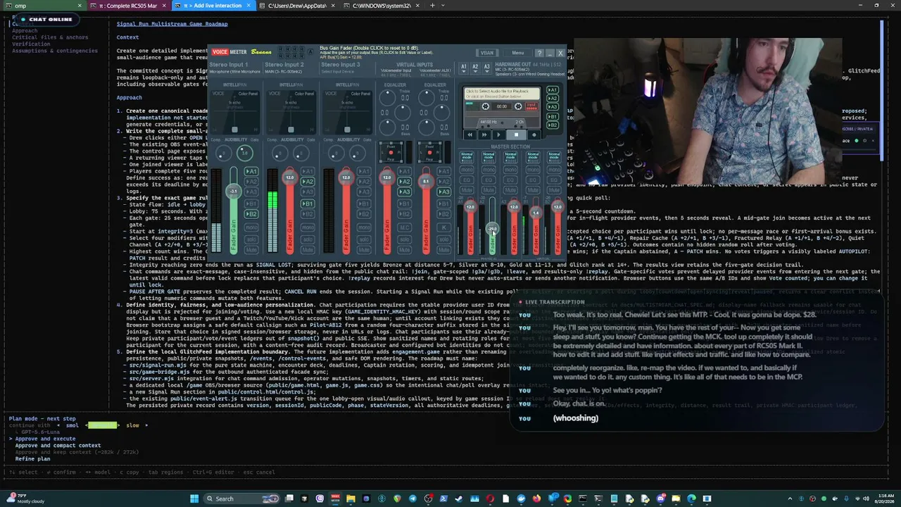Toggle B1 bus routing on Stereo Input 2
This screenshot has width=901, height=507.
click(308, 204)
